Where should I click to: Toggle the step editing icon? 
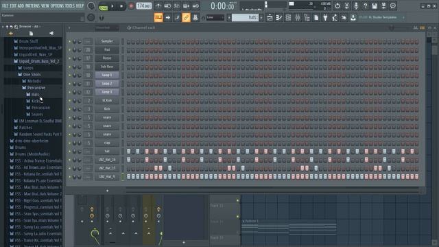(x=177, y=18)
